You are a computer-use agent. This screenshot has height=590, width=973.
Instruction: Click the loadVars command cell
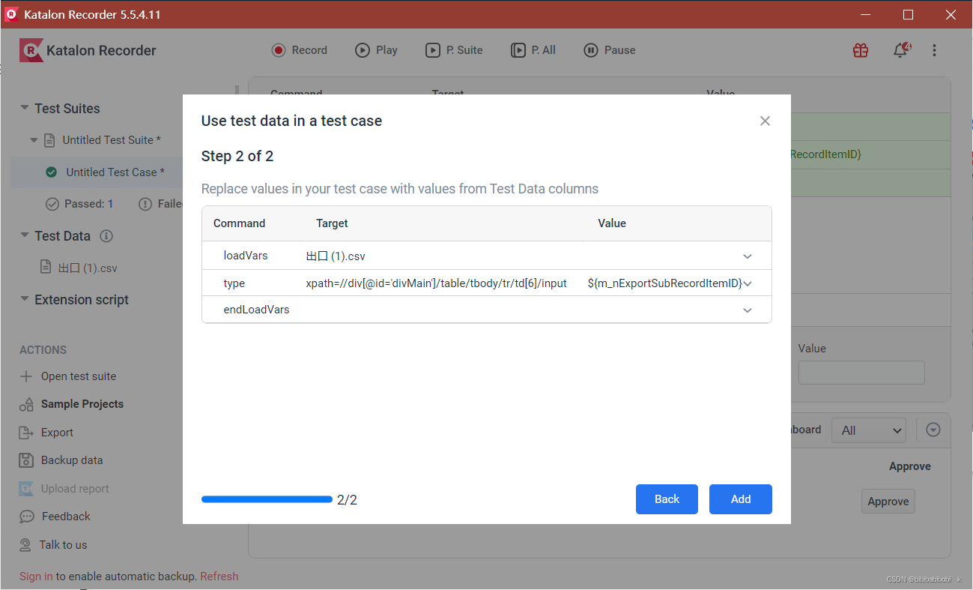[x=246, y=256]
